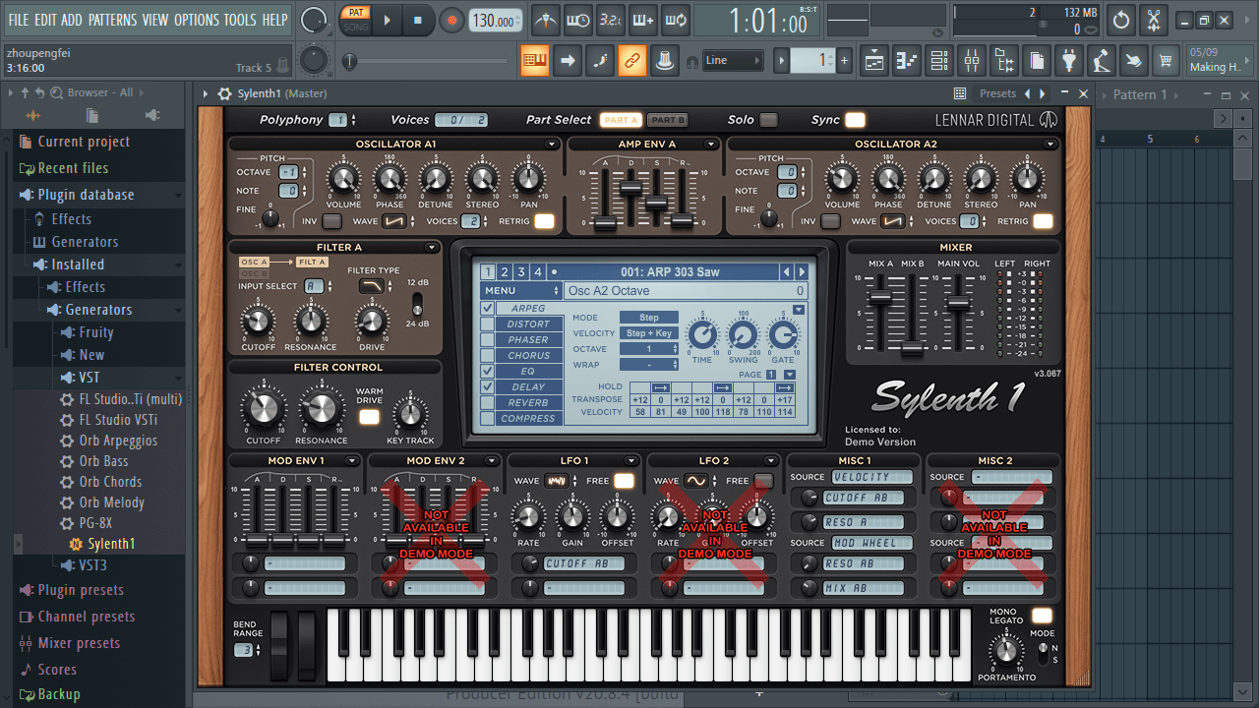Click the stamp tool icon

tap(665, 60)
